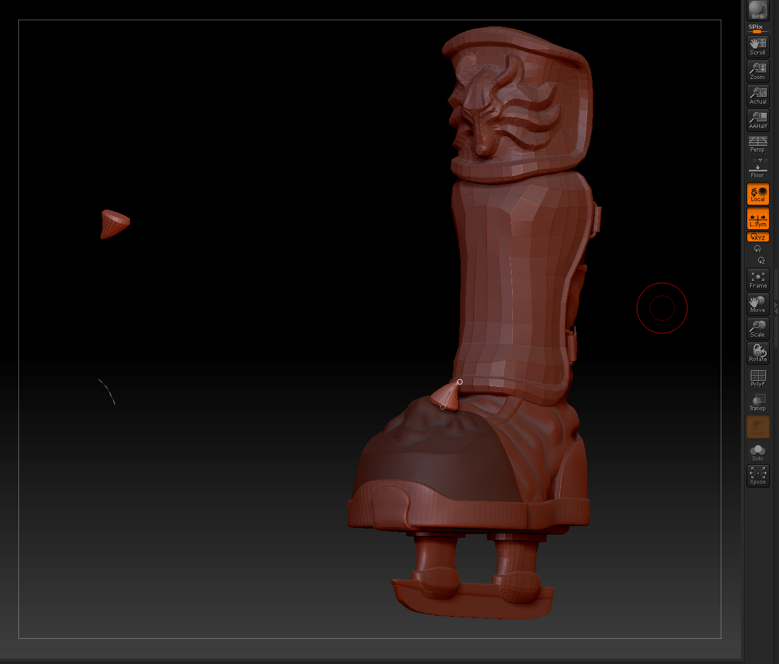Switch to Y axis rotation
The image size is (779, 664).
(758, 249)
